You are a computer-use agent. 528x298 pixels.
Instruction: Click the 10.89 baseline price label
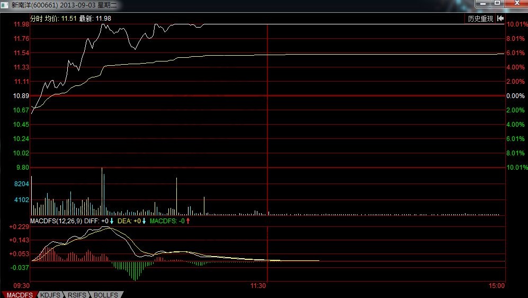tap(21, 96)
